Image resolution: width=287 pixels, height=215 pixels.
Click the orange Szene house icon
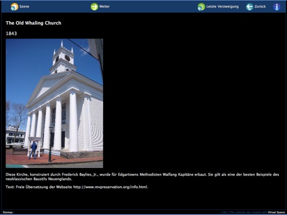[x=14, y=7]
